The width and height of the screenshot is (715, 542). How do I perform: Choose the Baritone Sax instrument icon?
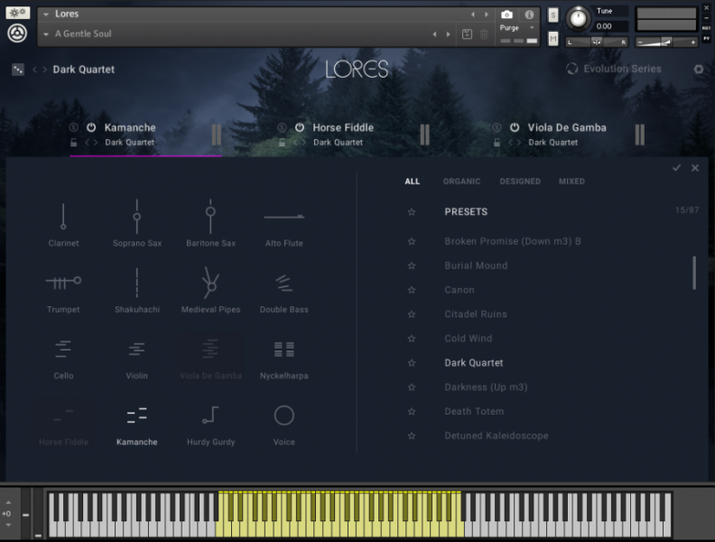coord(210,217)
